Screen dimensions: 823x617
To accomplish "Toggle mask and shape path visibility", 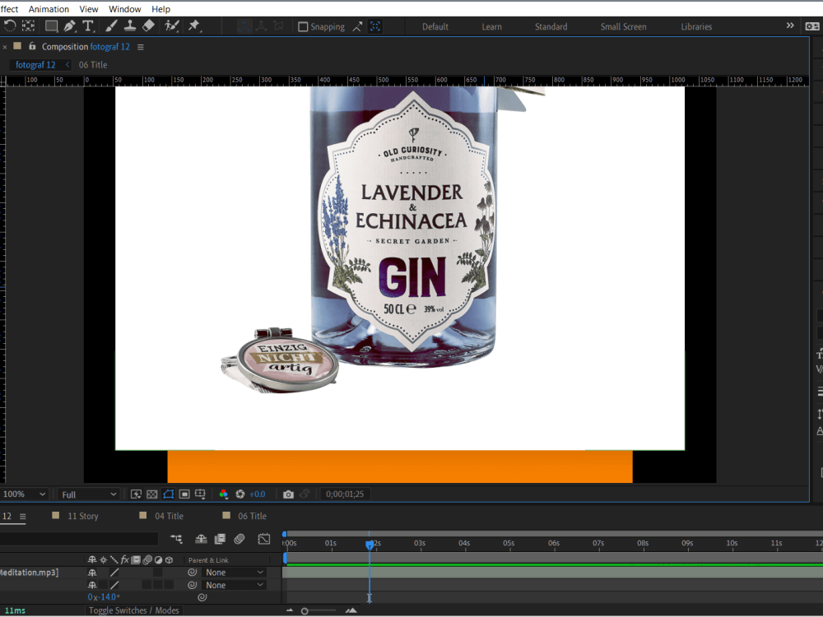I will 169,494.
